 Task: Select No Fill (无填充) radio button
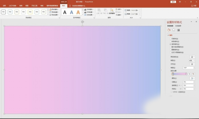(170, 39)
